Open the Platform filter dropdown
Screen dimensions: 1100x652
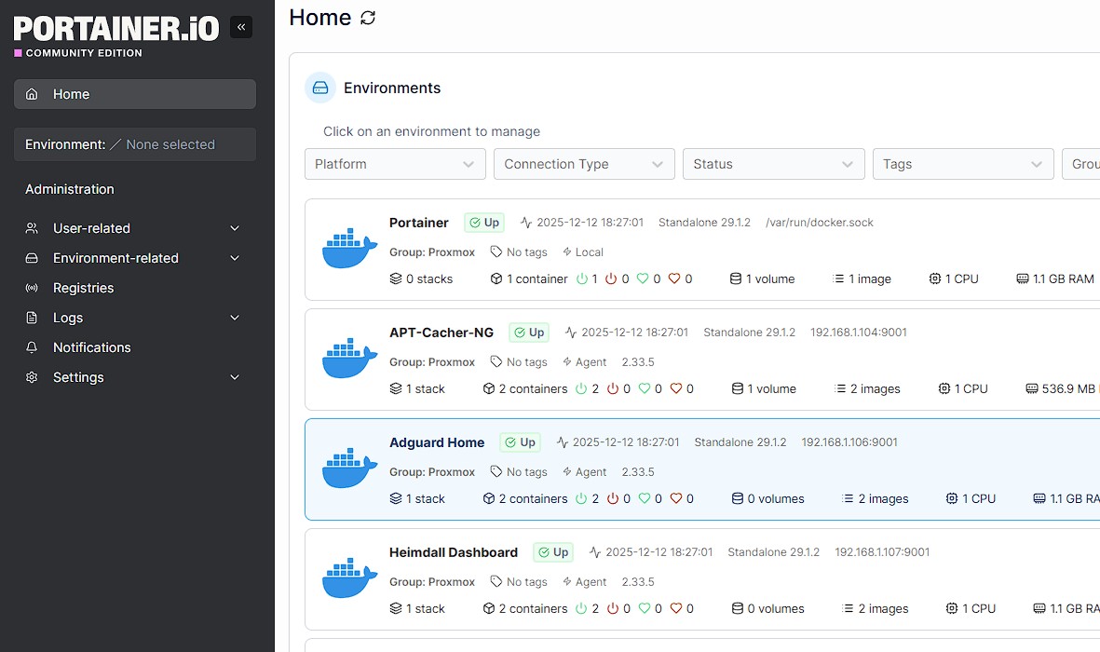coord(395,164)
